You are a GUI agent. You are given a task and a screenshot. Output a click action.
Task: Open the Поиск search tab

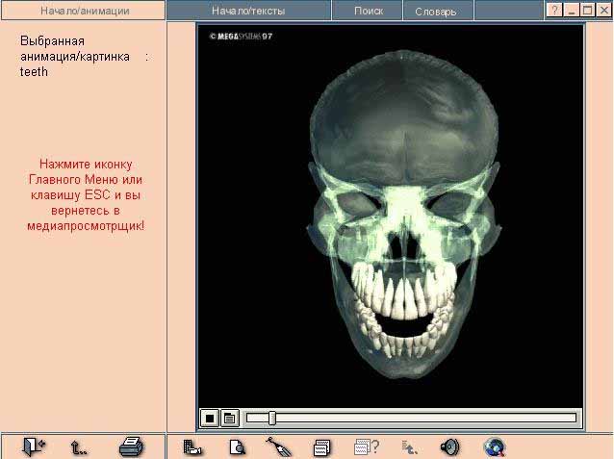(x=368, y=11)
